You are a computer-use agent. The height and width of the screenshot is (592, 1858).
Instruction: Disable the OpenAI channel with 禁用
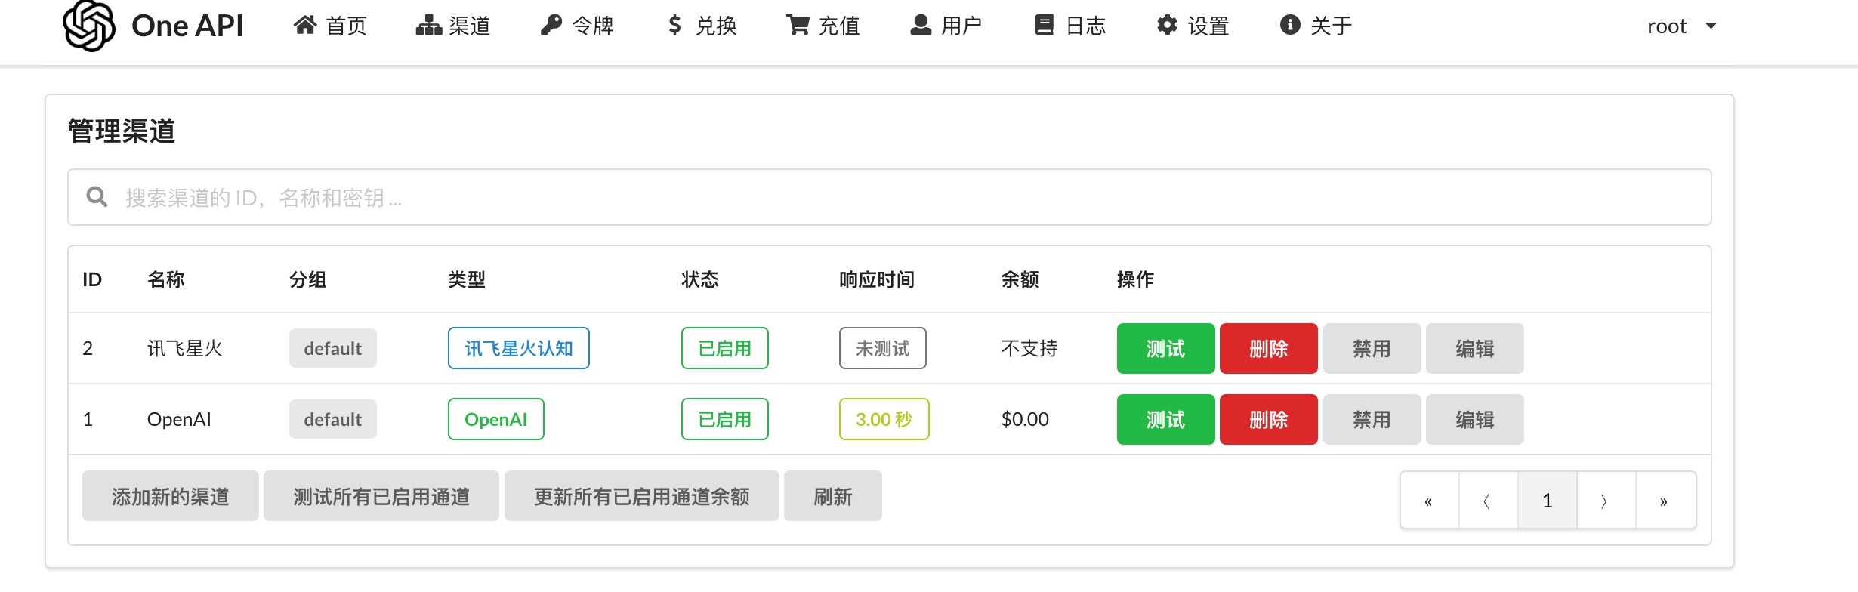click(1372, 420)
